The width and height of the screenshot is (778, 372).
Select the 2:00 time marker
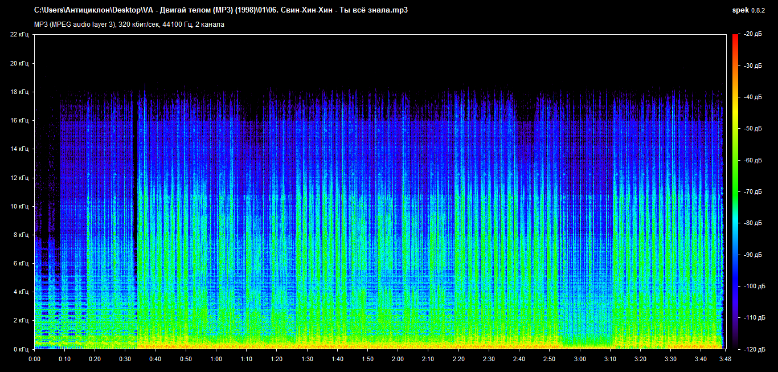398,359
